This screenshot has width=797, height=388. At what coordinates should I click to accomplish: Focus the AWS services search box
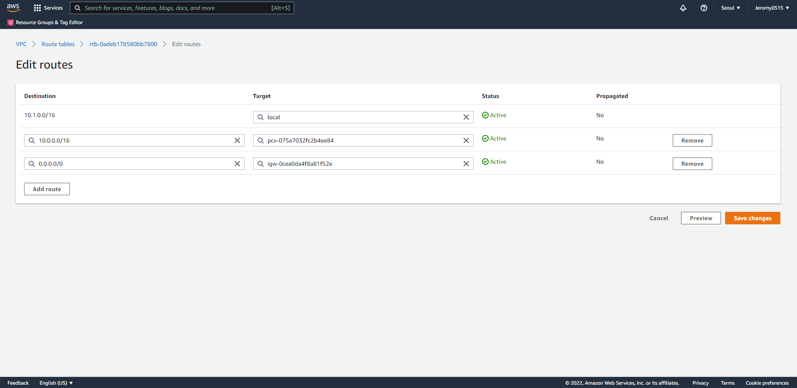pos(182,8)
